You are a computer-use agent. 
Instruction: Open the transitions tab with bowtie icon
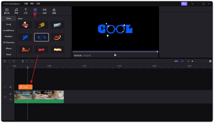click(x=45, y=11)
